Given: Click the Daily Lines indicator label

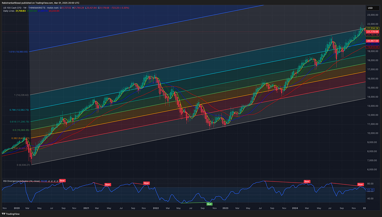Looking at the screenshot, I should pos(9,11).
